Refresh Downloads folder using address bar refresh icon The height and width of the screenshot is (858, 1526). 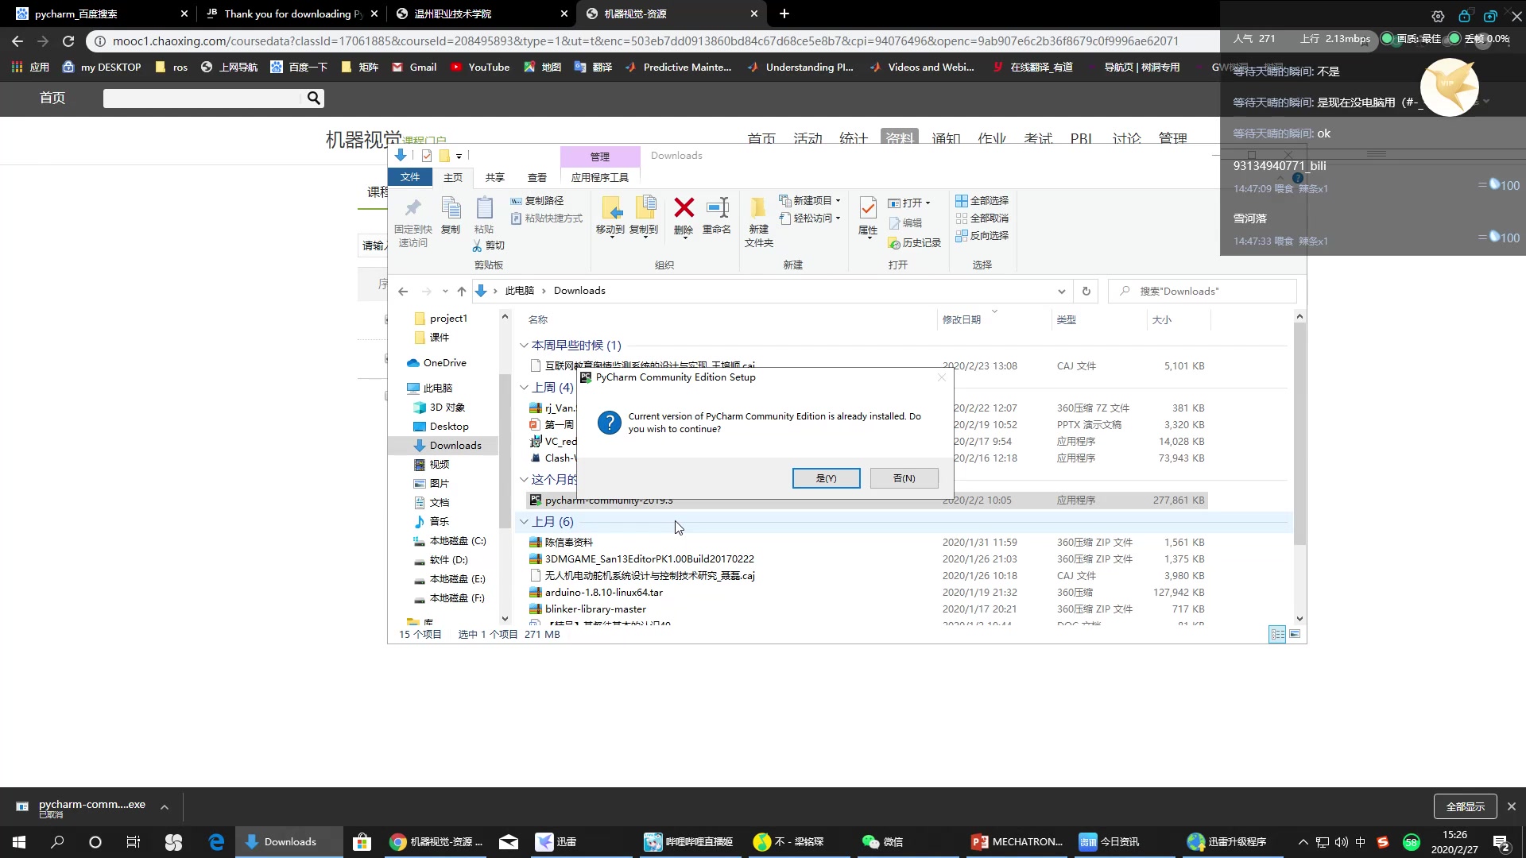pos(1086,291)
